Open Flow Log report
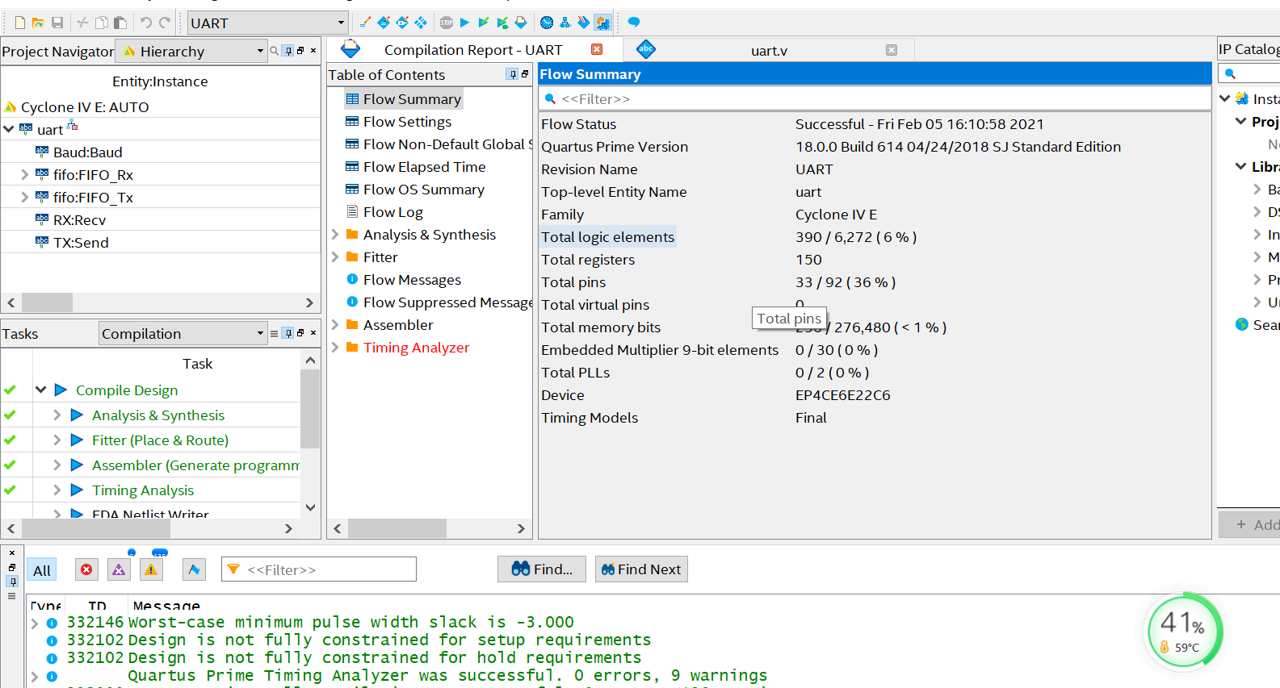The width and height of the screenshot is (1280, 688). click(392, 212)
